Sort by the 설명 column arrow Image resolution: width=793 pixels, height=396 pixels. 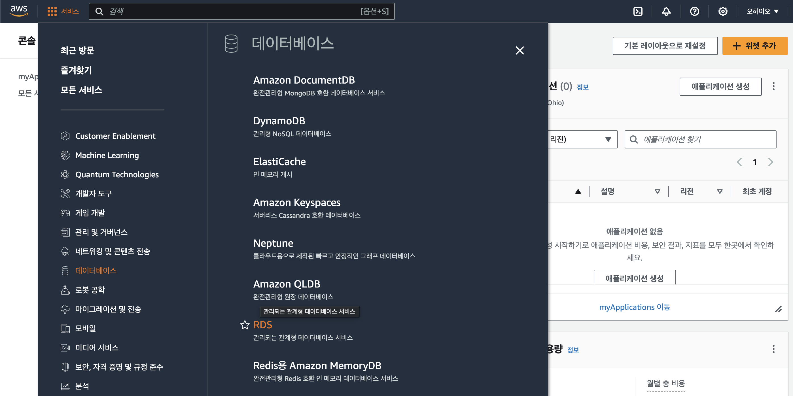click(x=657, y=191)
